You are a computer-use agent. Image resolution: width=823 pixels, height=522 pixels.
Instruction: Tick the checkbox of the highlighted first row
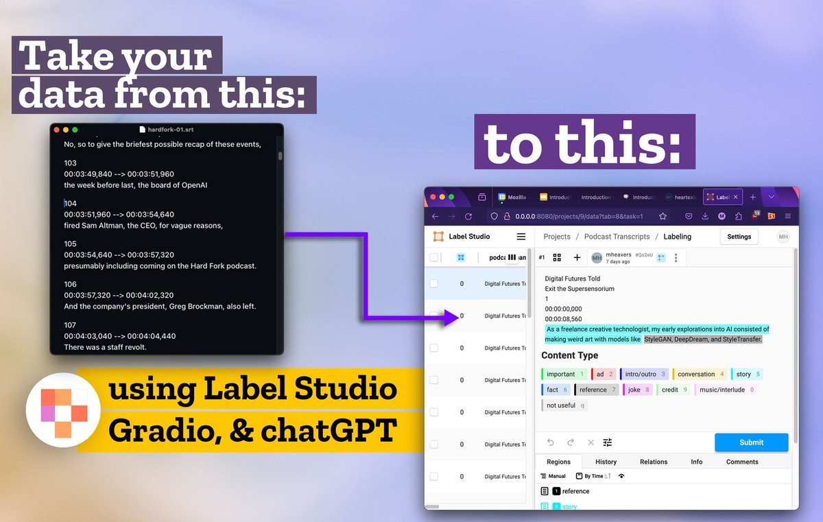click(433, 283)
